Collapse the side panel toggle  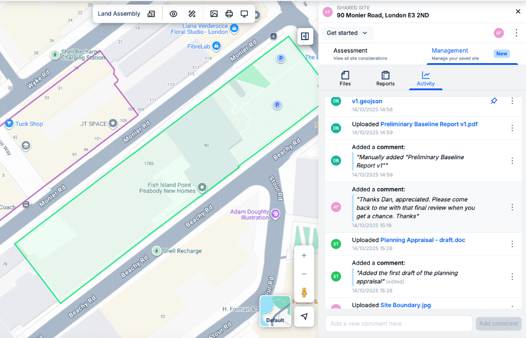pyautogui.click(x=305, y=36)
